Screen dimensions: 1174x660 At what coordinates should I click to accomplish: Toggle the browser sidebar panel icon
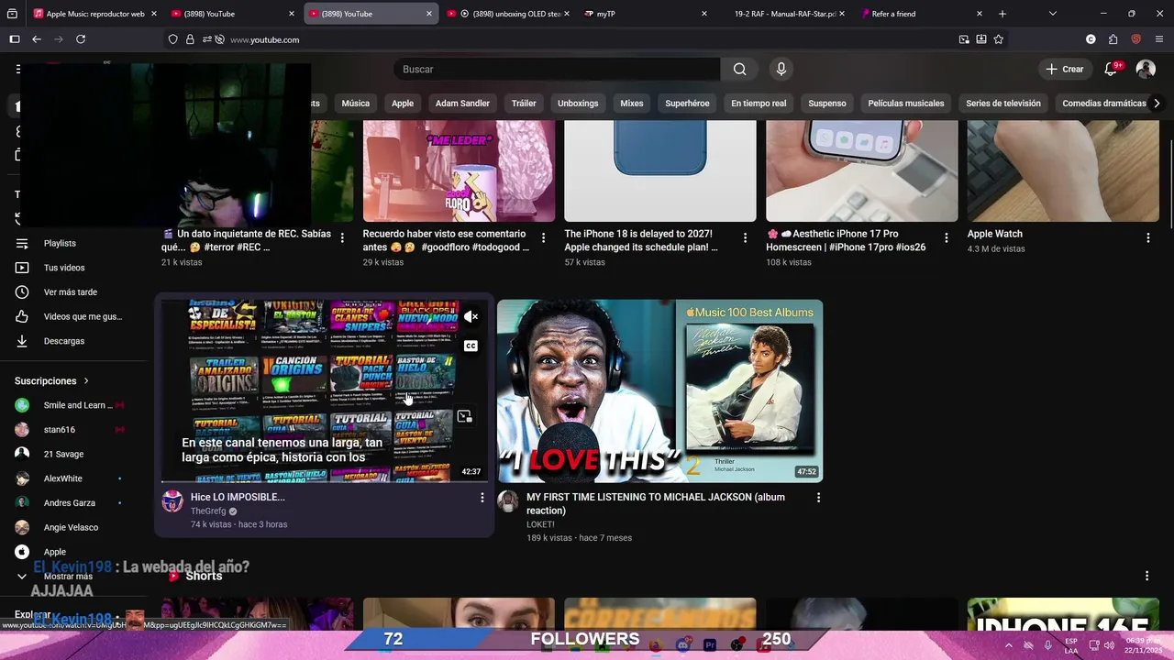[15, 39]
